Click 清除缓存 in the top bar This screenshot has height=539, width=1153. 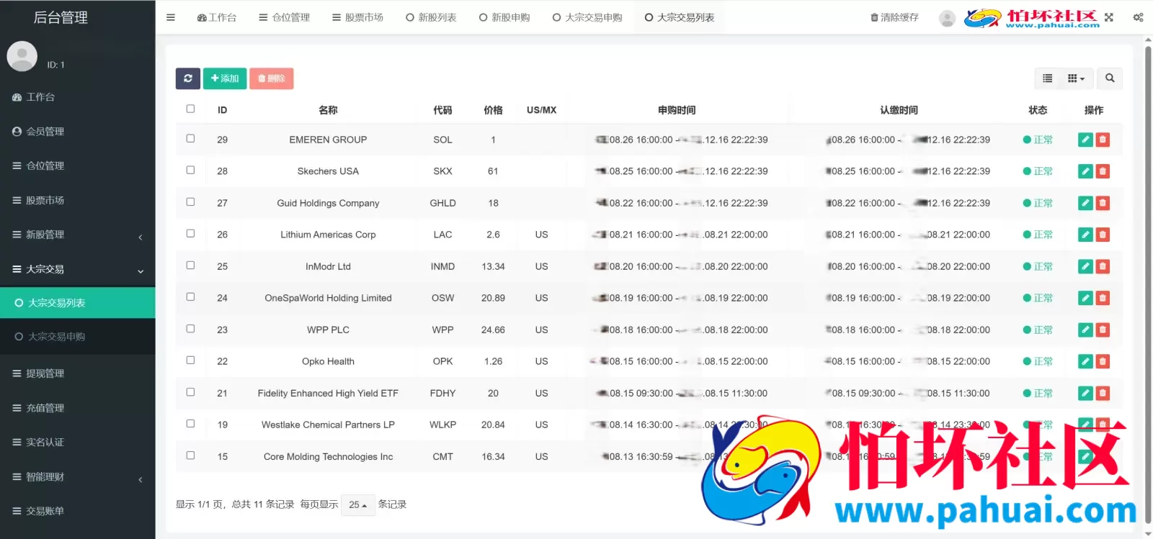pos(894,17)
